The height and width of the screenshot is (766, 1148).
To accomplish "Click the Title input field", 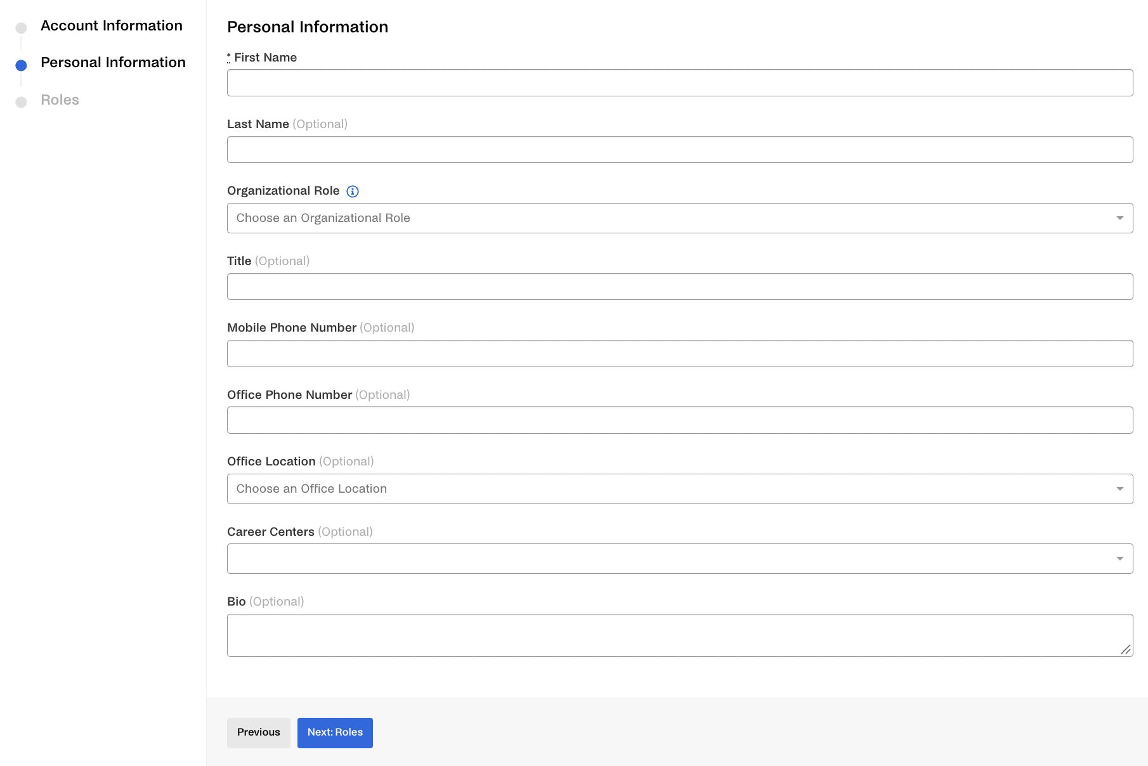I will point(680,287).
